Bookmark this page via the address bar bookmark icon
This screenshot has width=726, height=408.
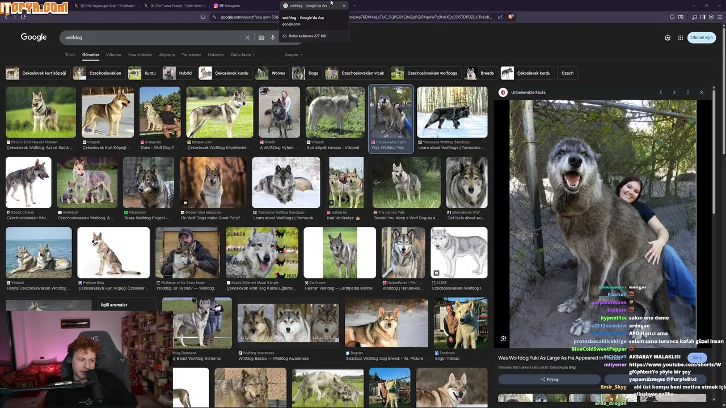pyautogui.click(x=203, y=17)
